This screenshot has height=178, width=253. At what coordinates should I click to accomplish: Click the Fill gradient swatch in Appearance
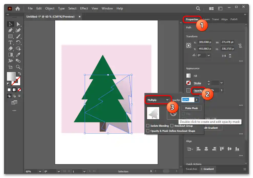(x=188, y=76)
